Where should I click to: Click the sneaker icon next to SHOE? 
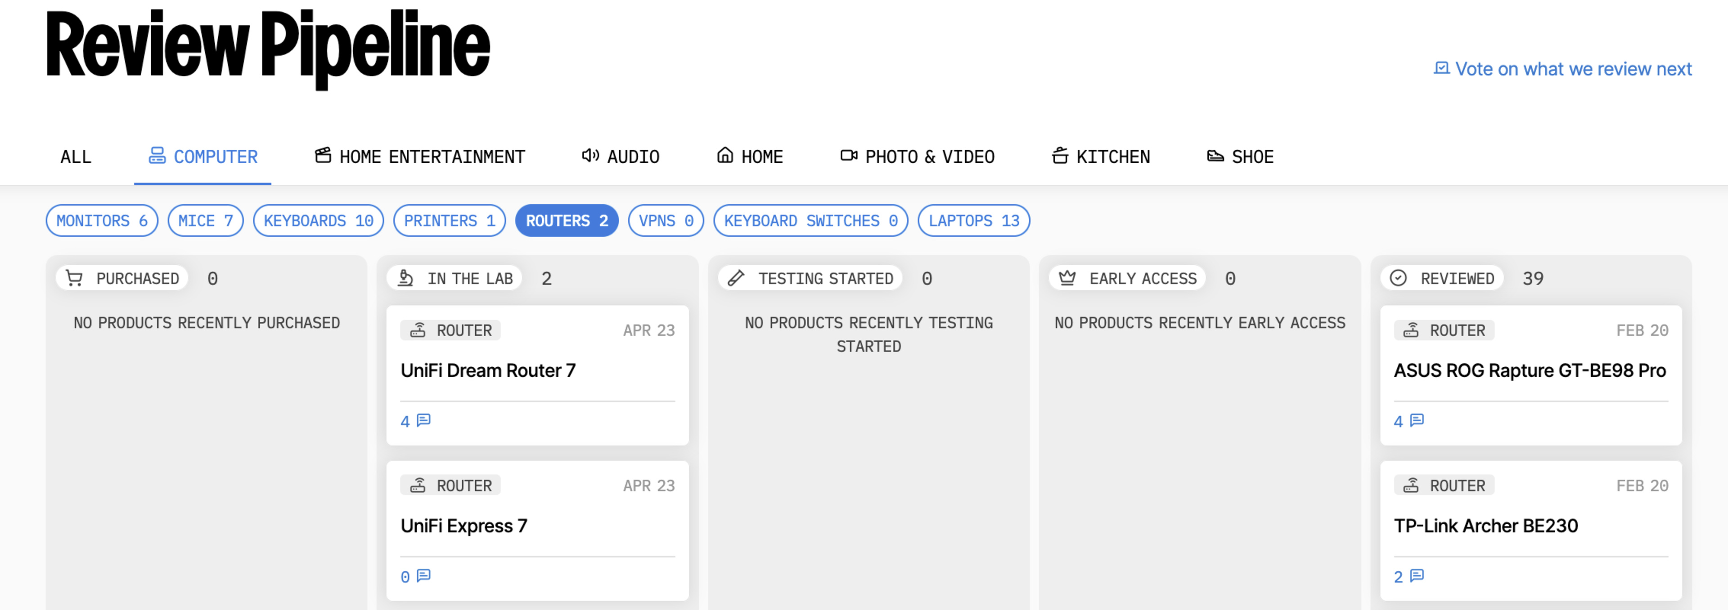(x=1215, y=156)
